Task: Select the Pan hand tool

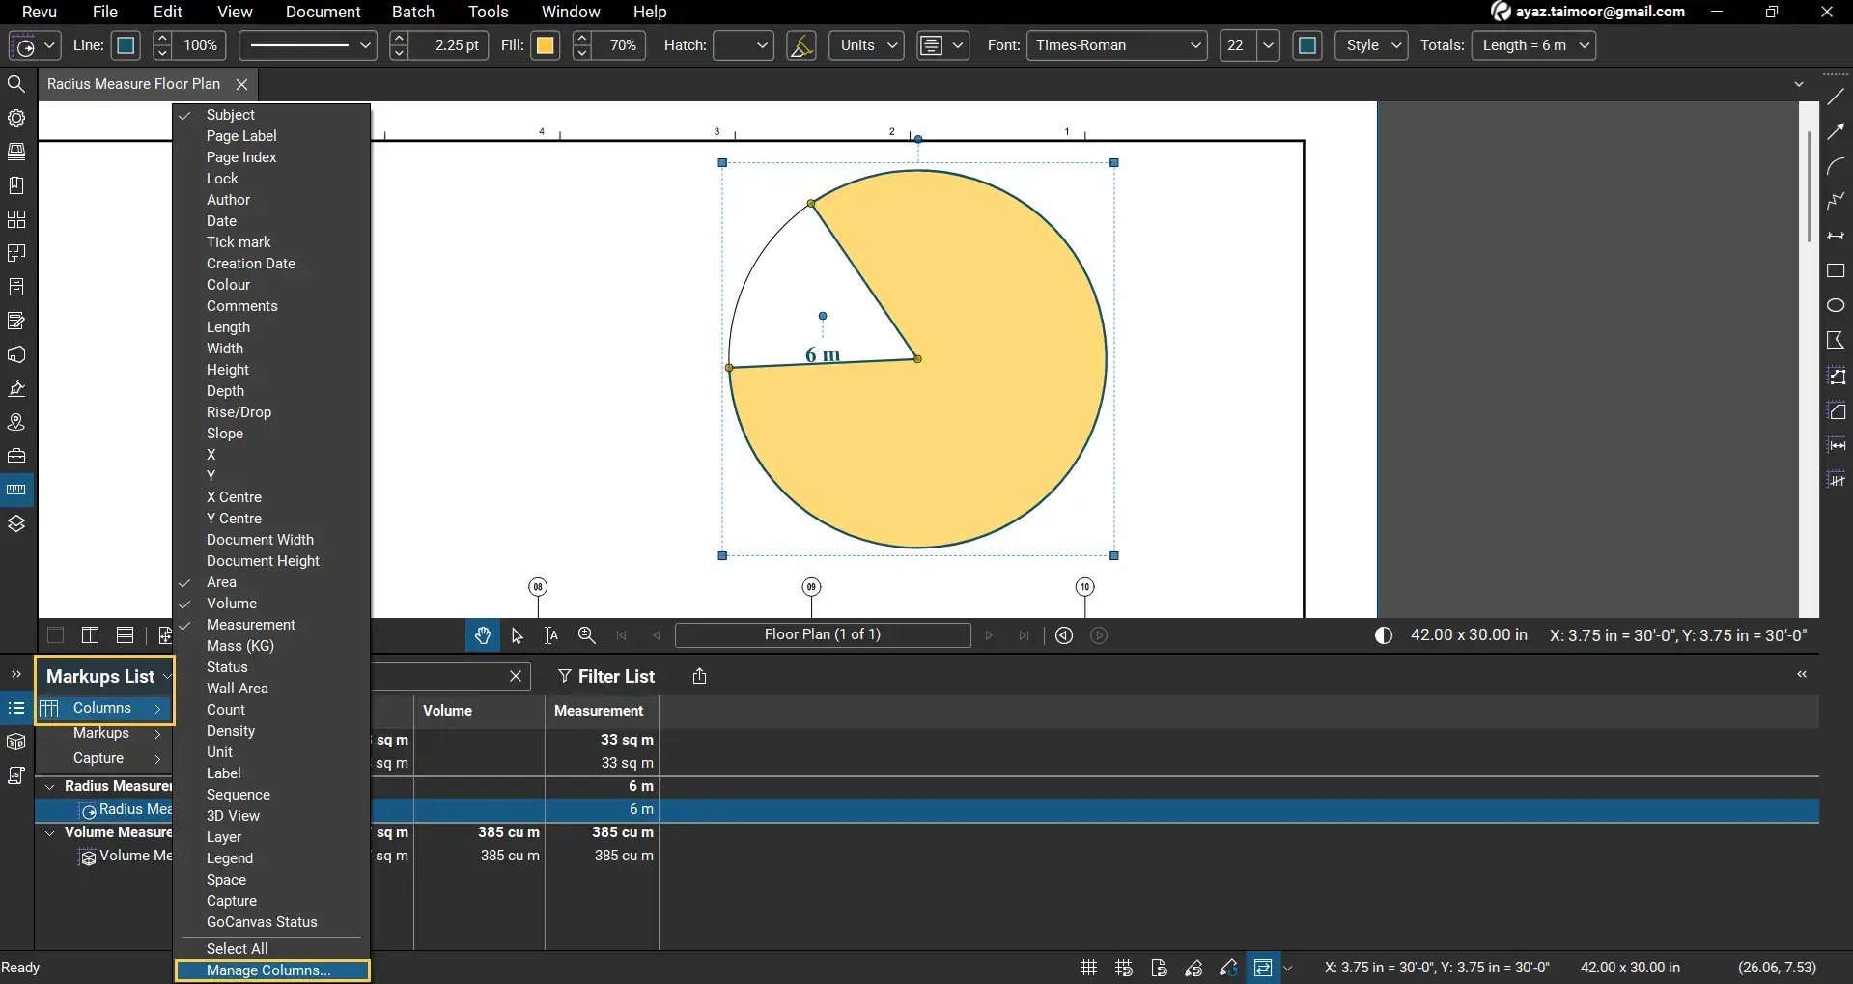Action: pyautogui.click(x=483, y=635)
